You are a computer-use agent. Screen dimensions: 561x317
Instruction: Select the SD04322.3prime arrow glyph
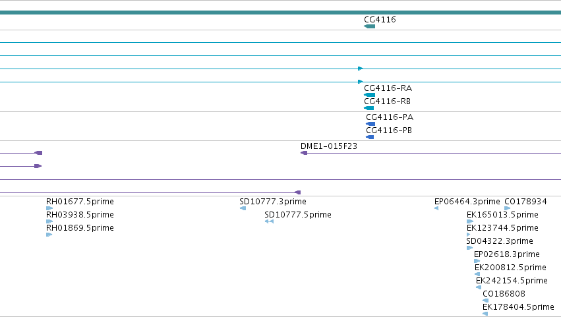(470, 248)
